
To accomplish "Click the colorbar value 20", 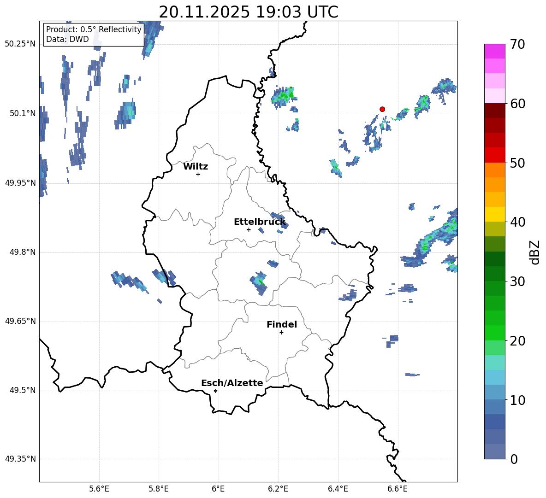I will 517,341.
